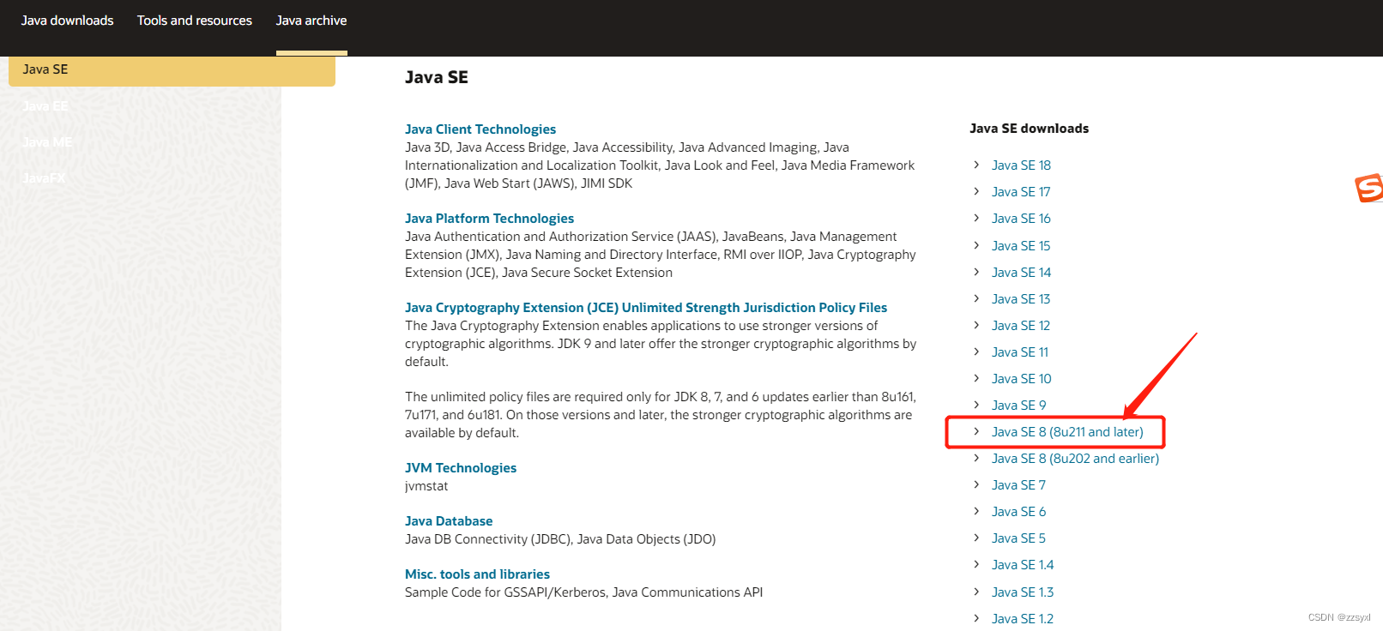Click the chevron beside Java SE 7
Screen dimensions: 1383x631
[x=976, y=484]
